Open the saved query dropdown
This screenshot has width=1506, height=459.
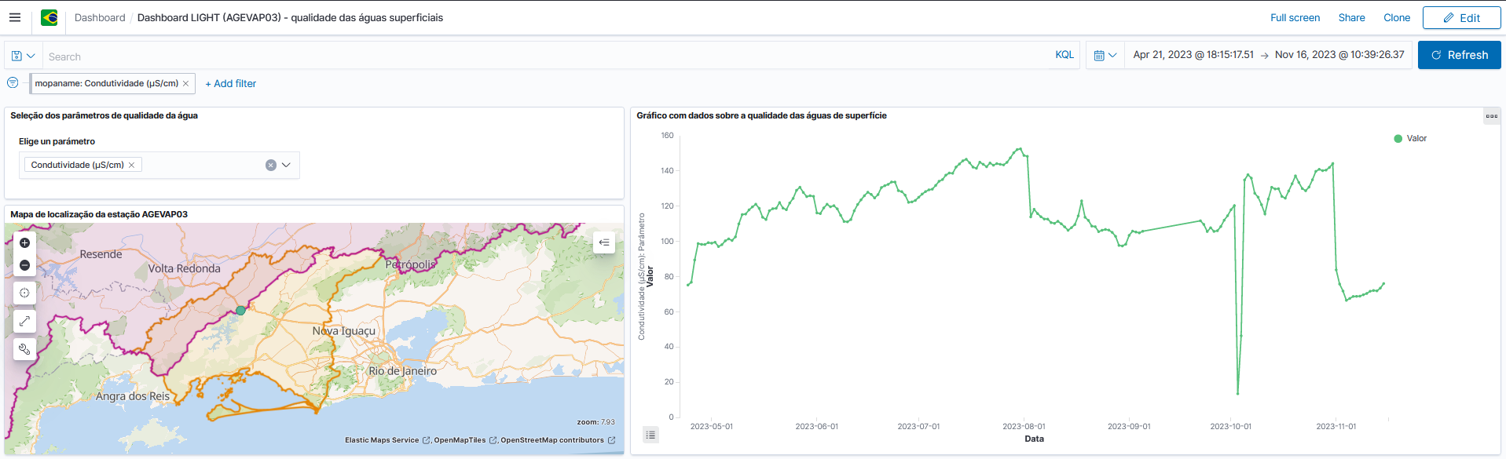point(24,56)
